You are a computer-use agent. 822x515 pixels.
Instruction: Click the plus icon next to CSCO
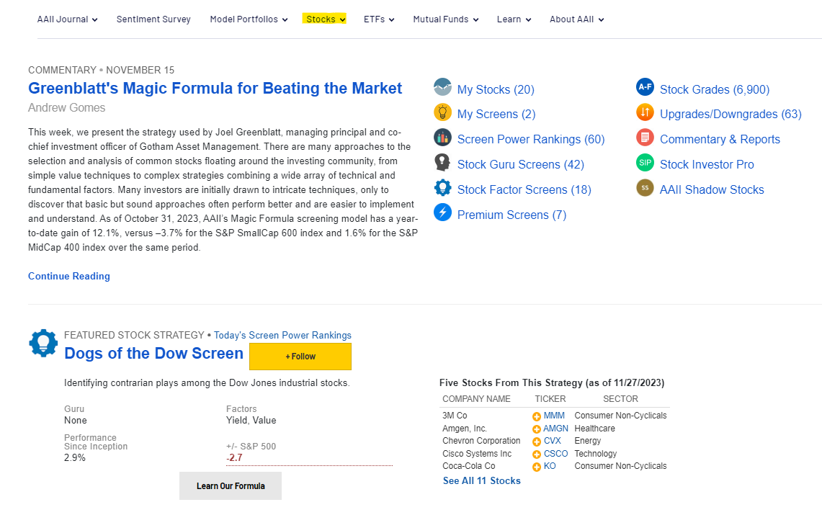pos(536,454)
